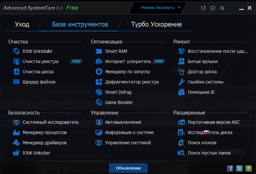Open the Управление системой icon

click(99, 143)
